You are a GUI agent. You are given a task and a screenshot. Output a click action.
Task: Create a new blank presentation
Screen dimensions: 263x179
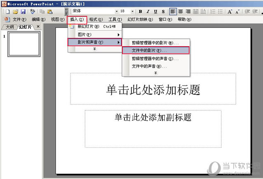click(8, 12)
